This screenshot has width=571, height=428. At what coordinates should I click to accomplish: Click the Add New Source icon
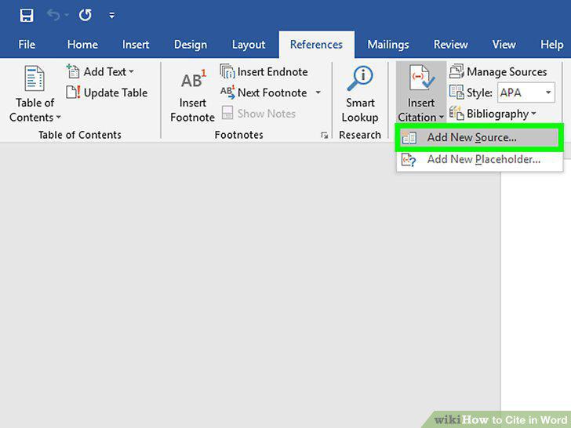(x=409, y=138)
